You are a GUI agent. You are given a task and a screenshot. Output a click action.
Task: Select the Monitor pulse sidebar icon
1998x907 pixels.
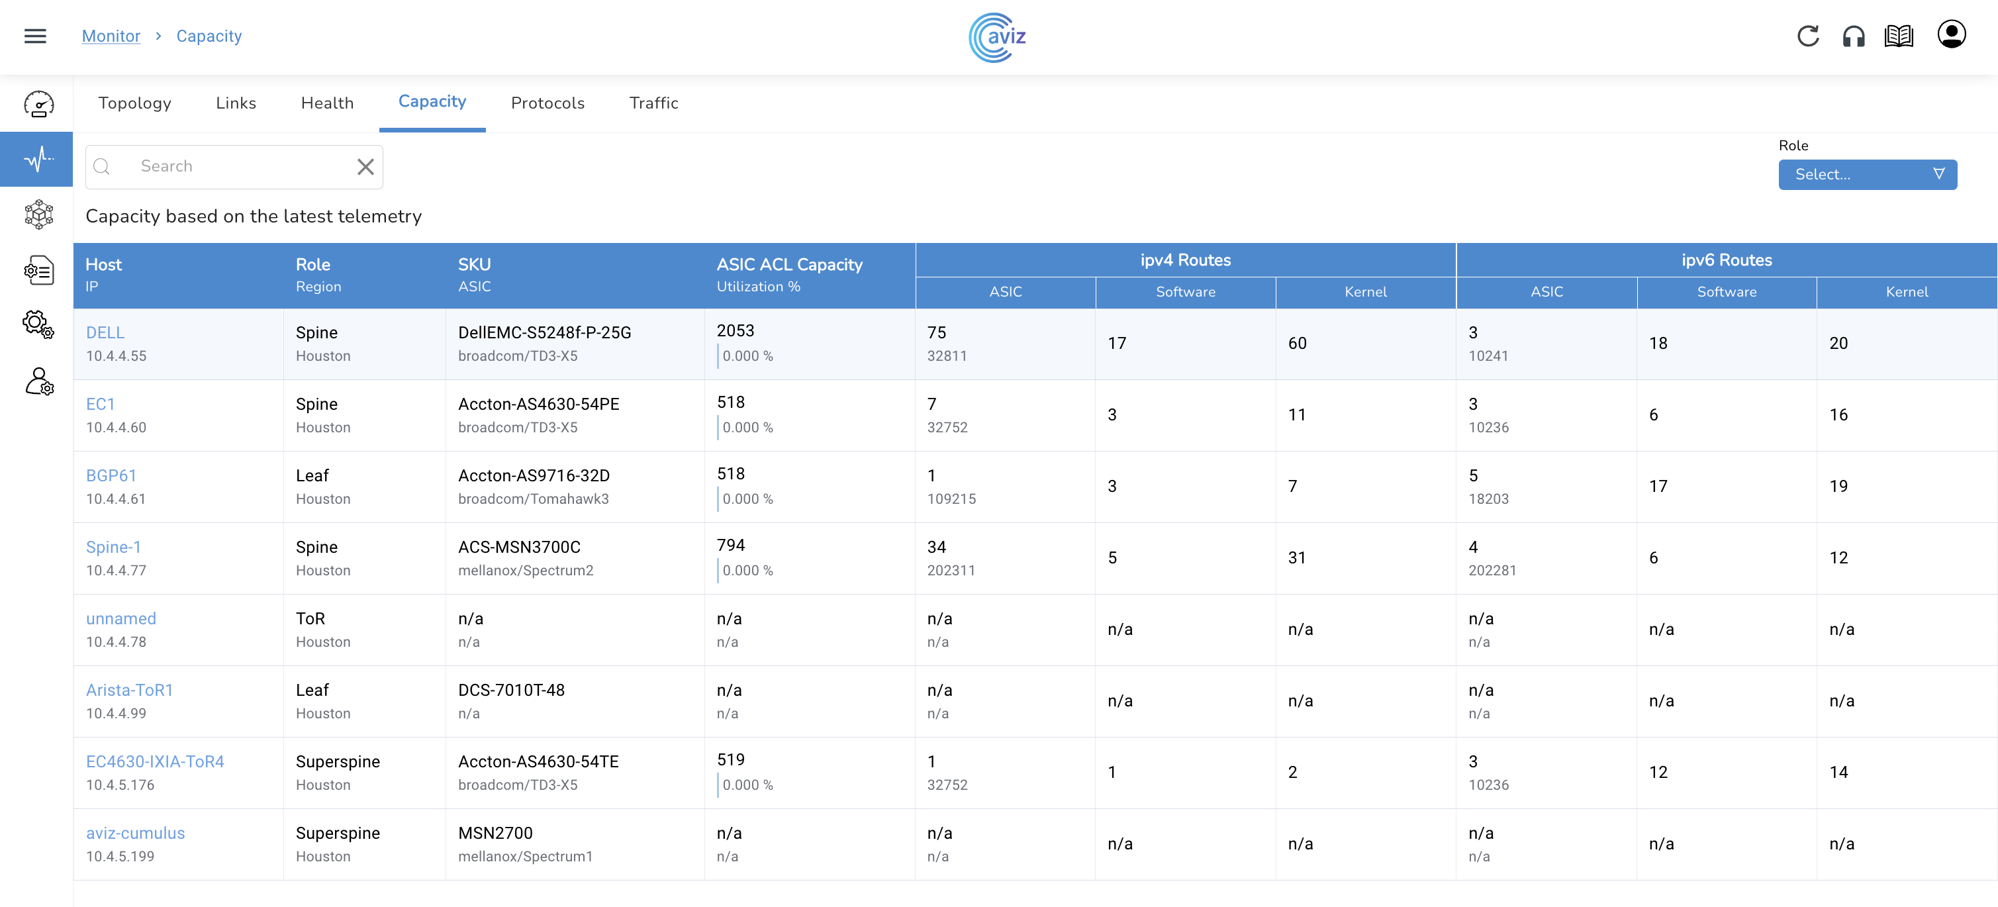[x=38, y=159]
